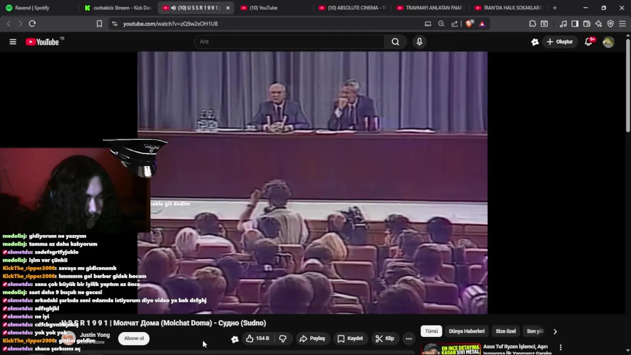Open options for the Asus Tuf Ryzen video
This screenshot has width=631, height=355.
[x=561, y=348]
